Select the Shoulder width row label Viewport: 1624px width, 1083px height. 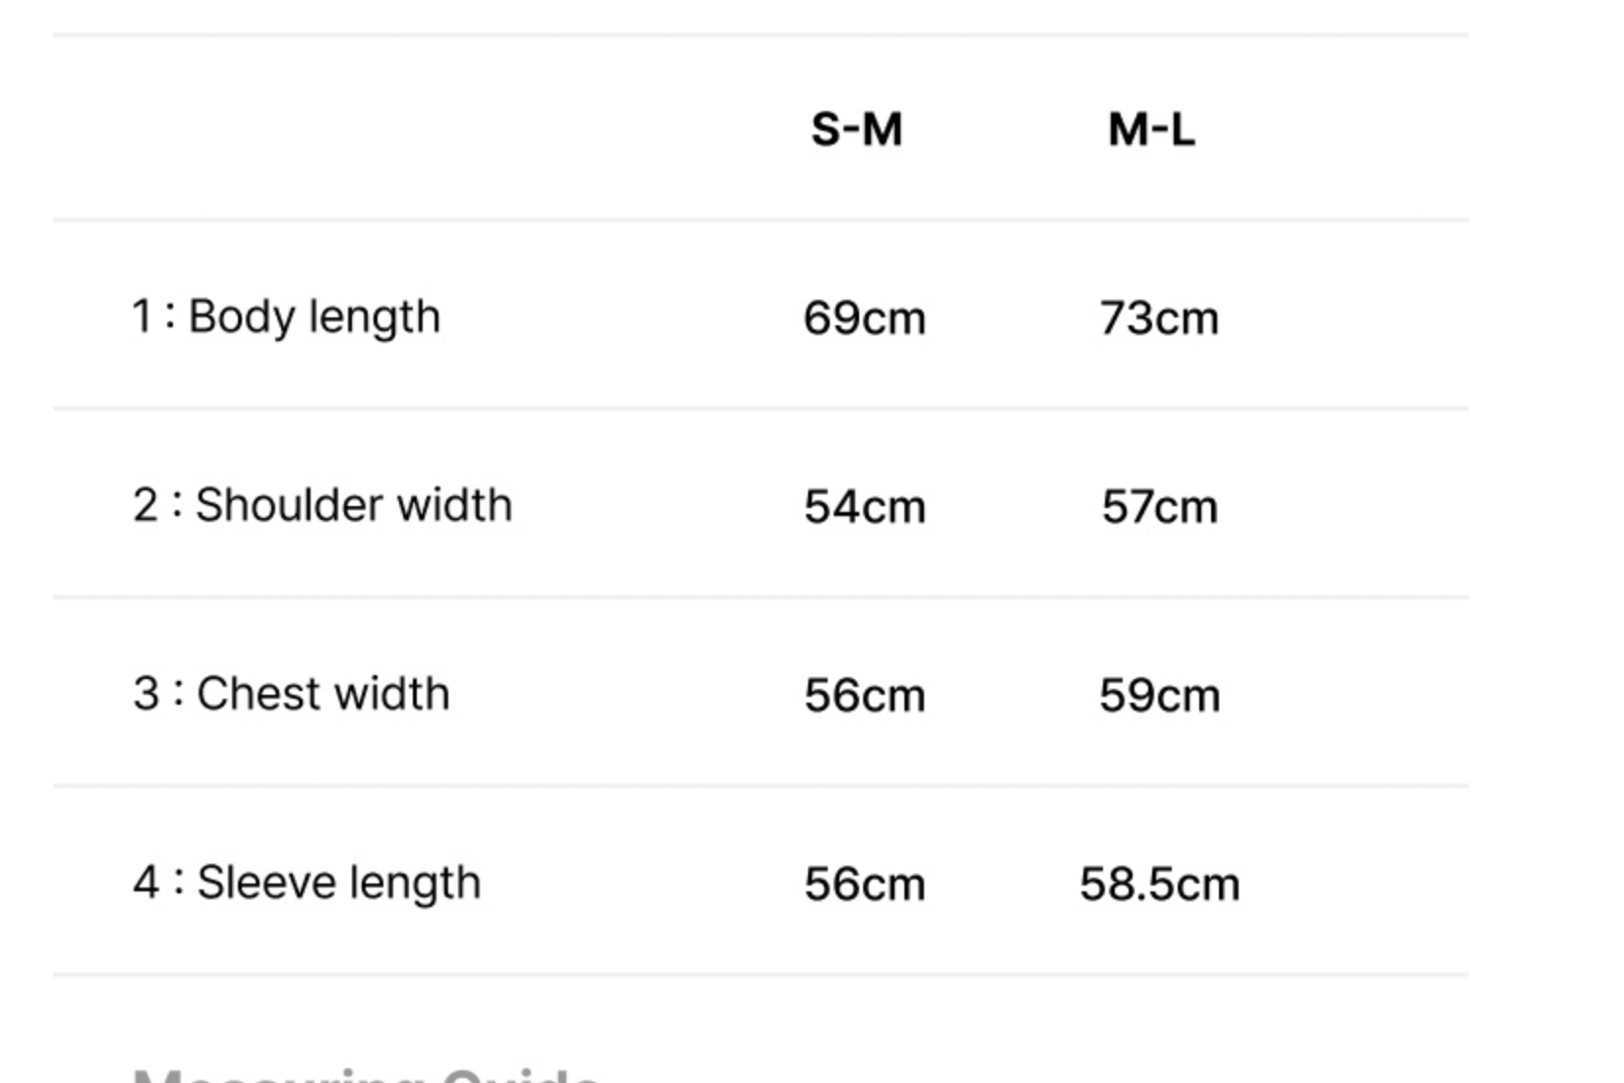click(x=322, y=506)
